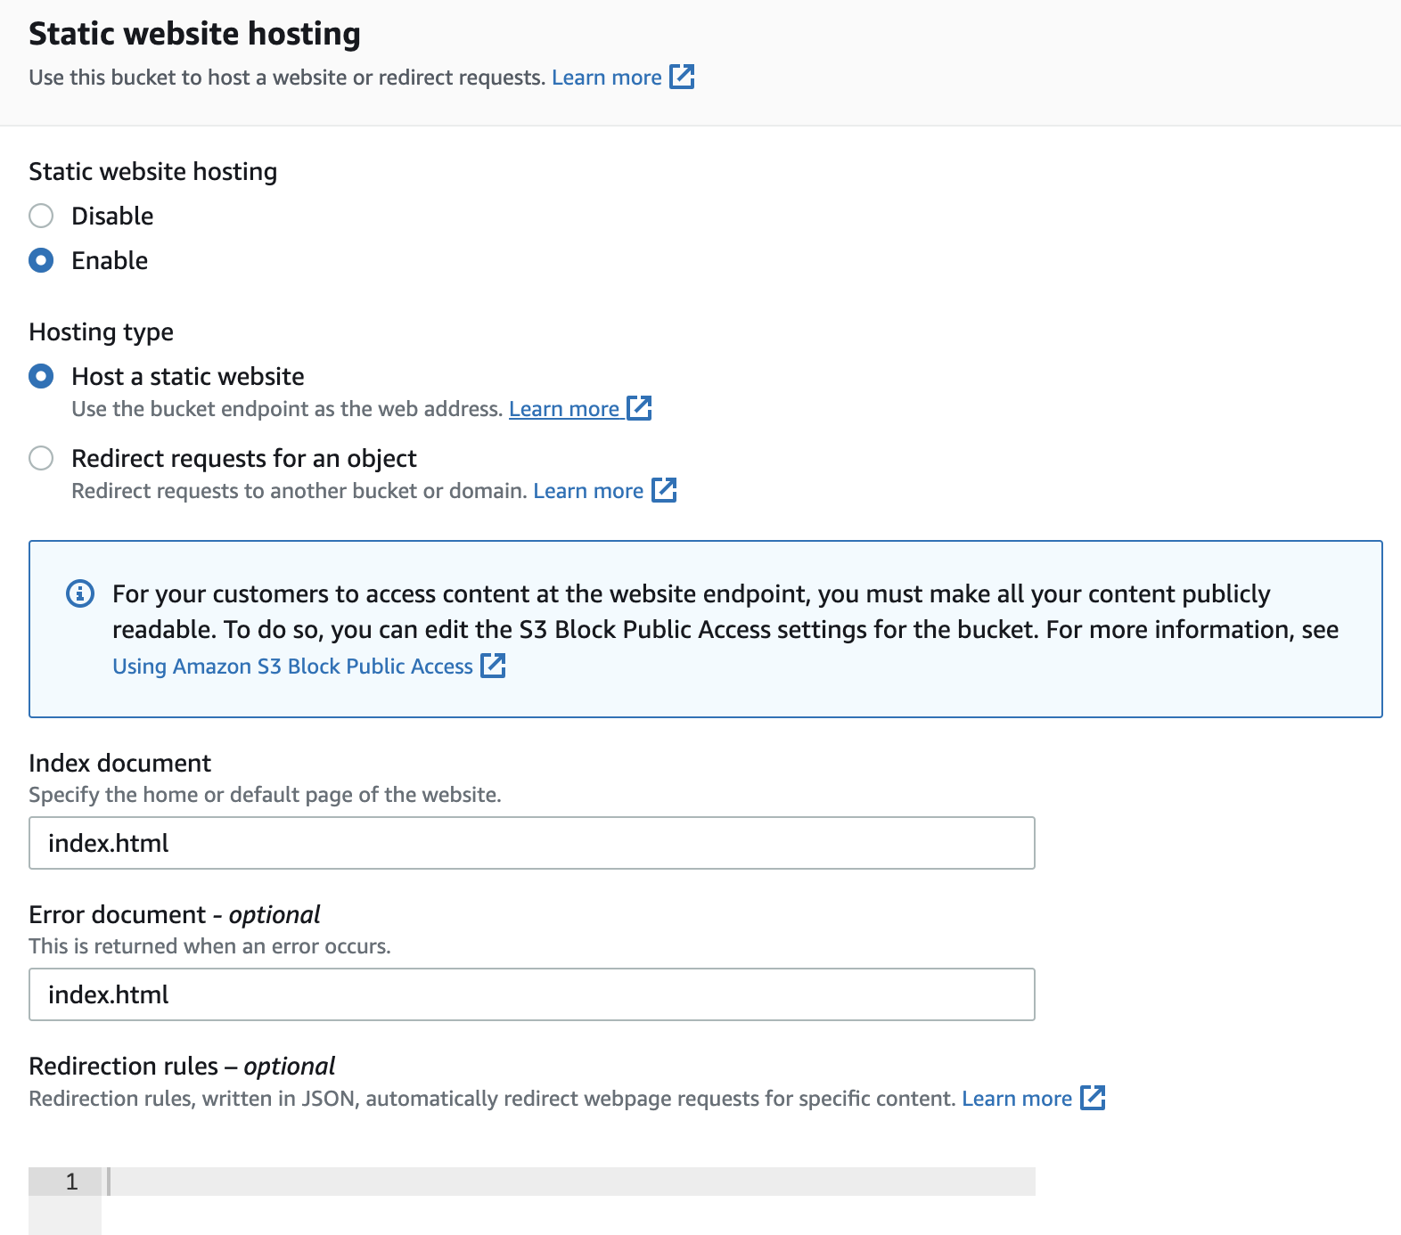Image resolution: width=1401 pixels, height=1235 pixels.
Task: Open Using Amazon S3 Block Public Access
Action: coord(291,666)
